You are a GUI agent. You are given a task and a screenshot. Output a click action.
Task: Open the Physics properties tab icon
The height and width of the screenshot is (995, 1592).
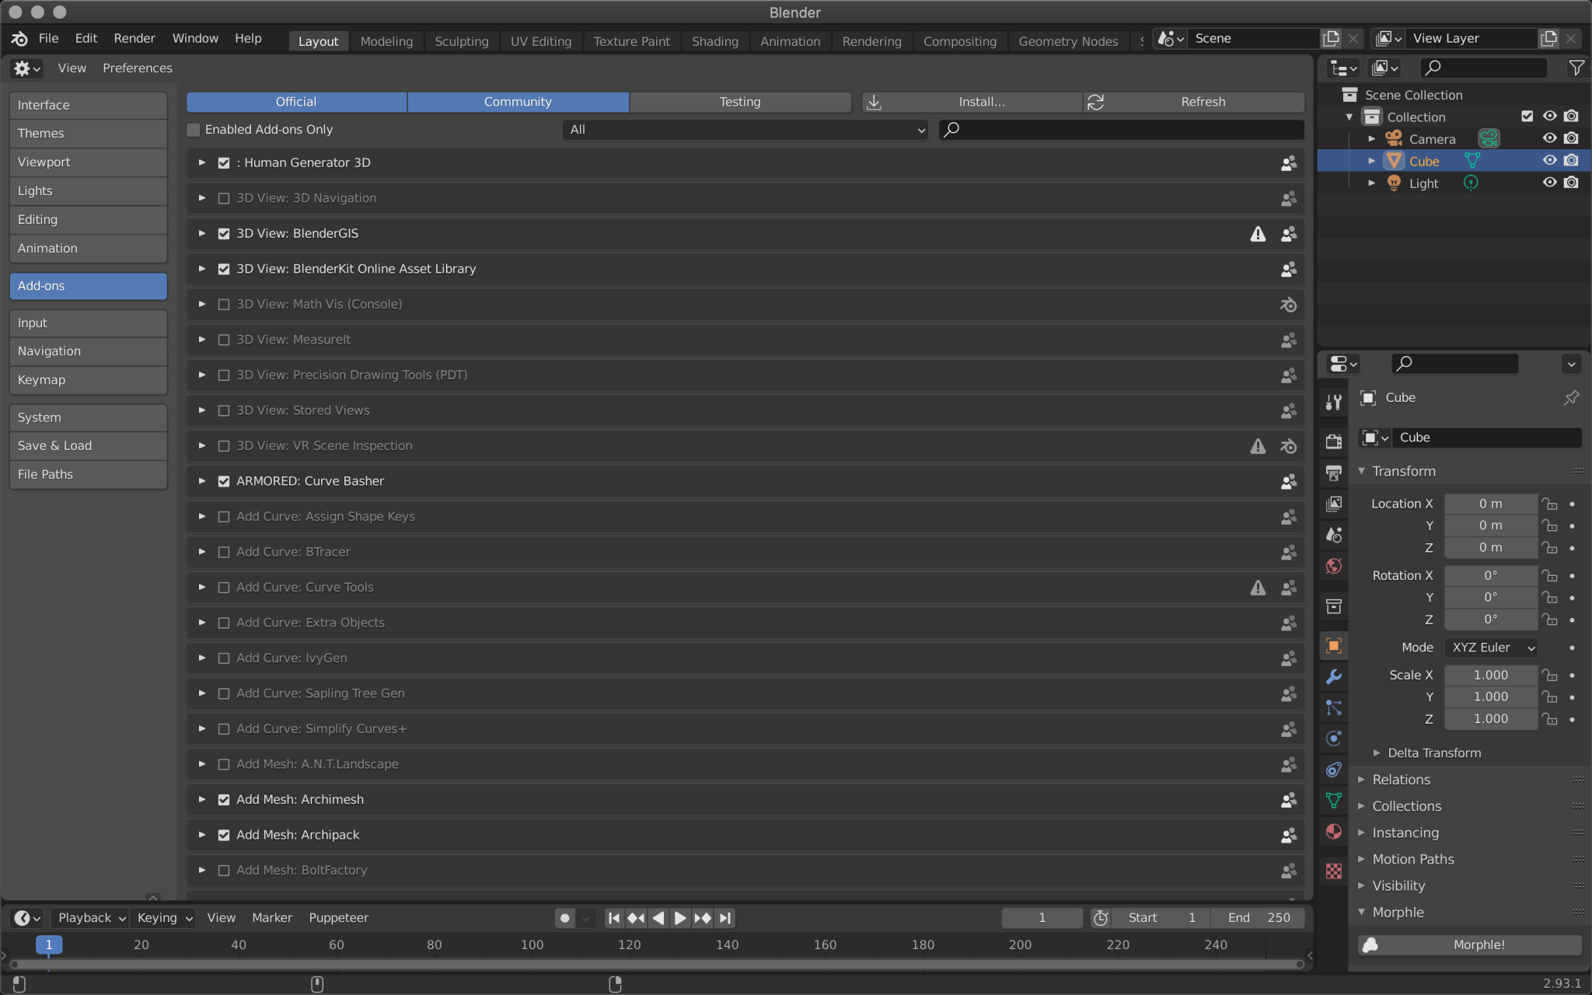(1334, 738)
